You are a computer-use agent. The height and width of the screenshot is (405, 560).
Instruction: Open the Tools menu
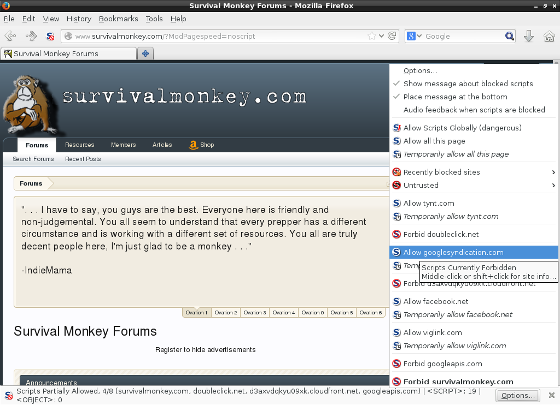(x=154, y=19)
